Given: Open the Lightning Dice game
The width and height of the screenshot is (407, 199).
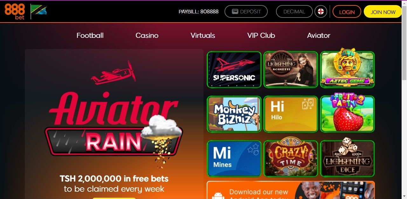Looking at the screenshot, I should pos(347,159).
